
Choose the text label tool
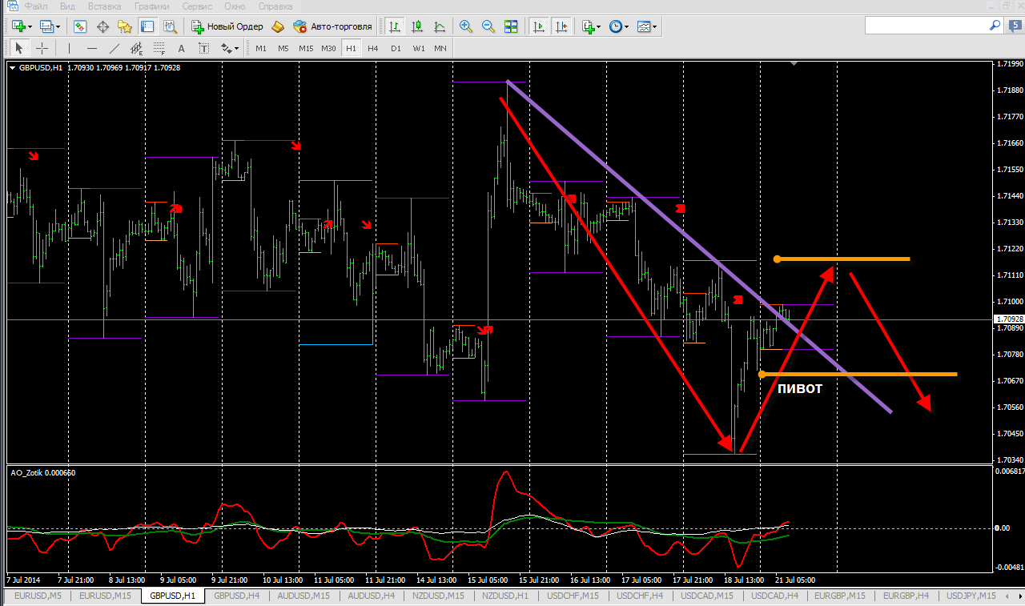tap(182, 48)
